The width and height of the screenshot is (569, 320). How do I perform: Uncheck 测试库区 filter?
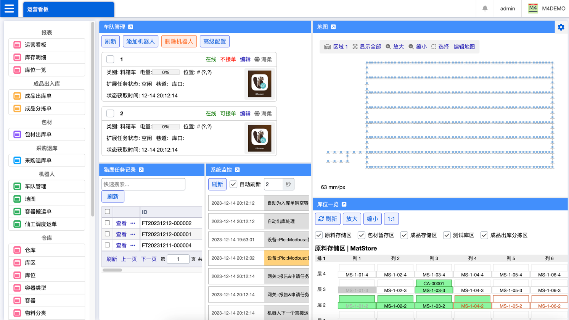(447, 235)
